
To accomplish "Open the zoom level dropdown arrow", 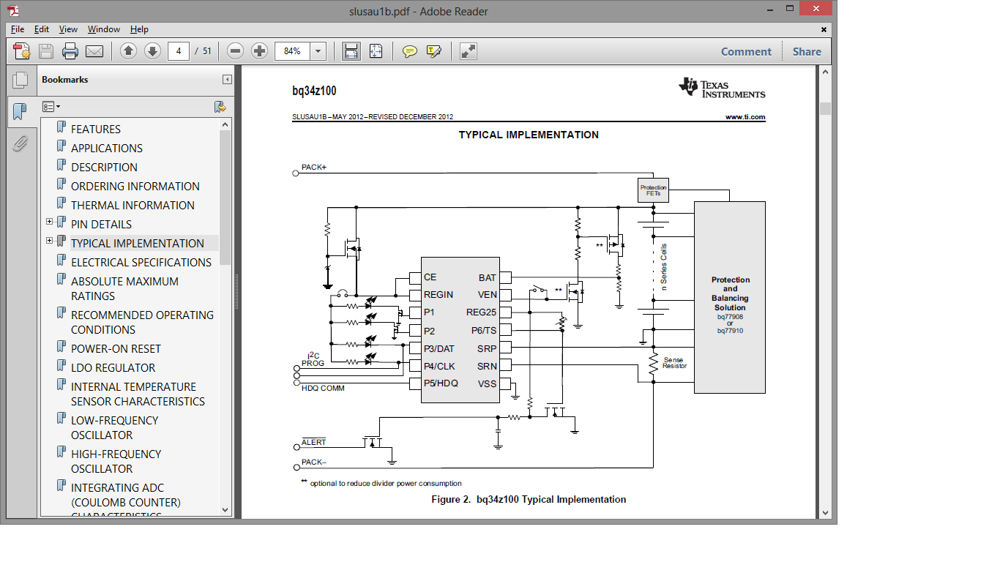I will [318, 51].
